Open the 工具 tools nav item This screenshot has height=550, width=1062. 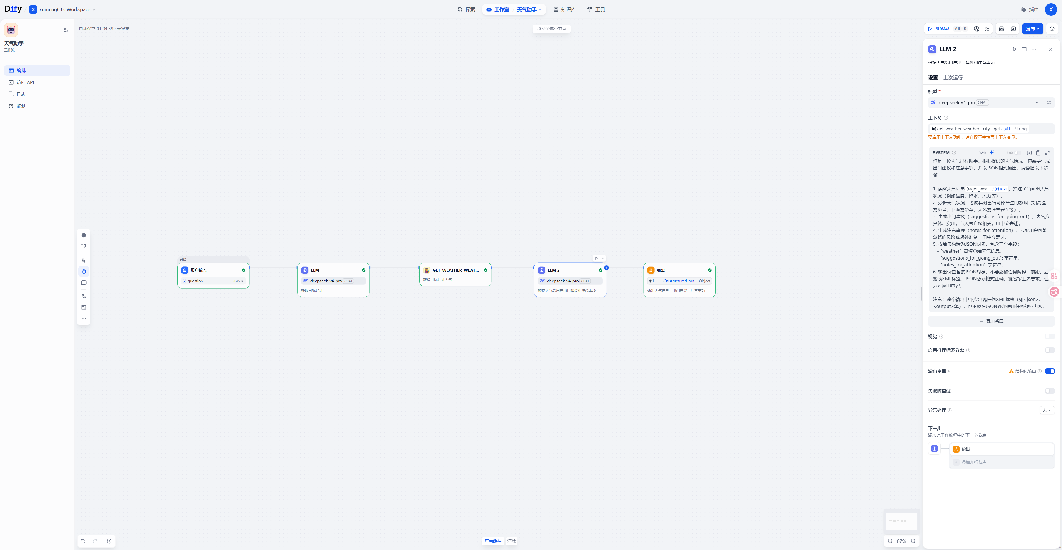pyautogui.click(x=596, y=9)
